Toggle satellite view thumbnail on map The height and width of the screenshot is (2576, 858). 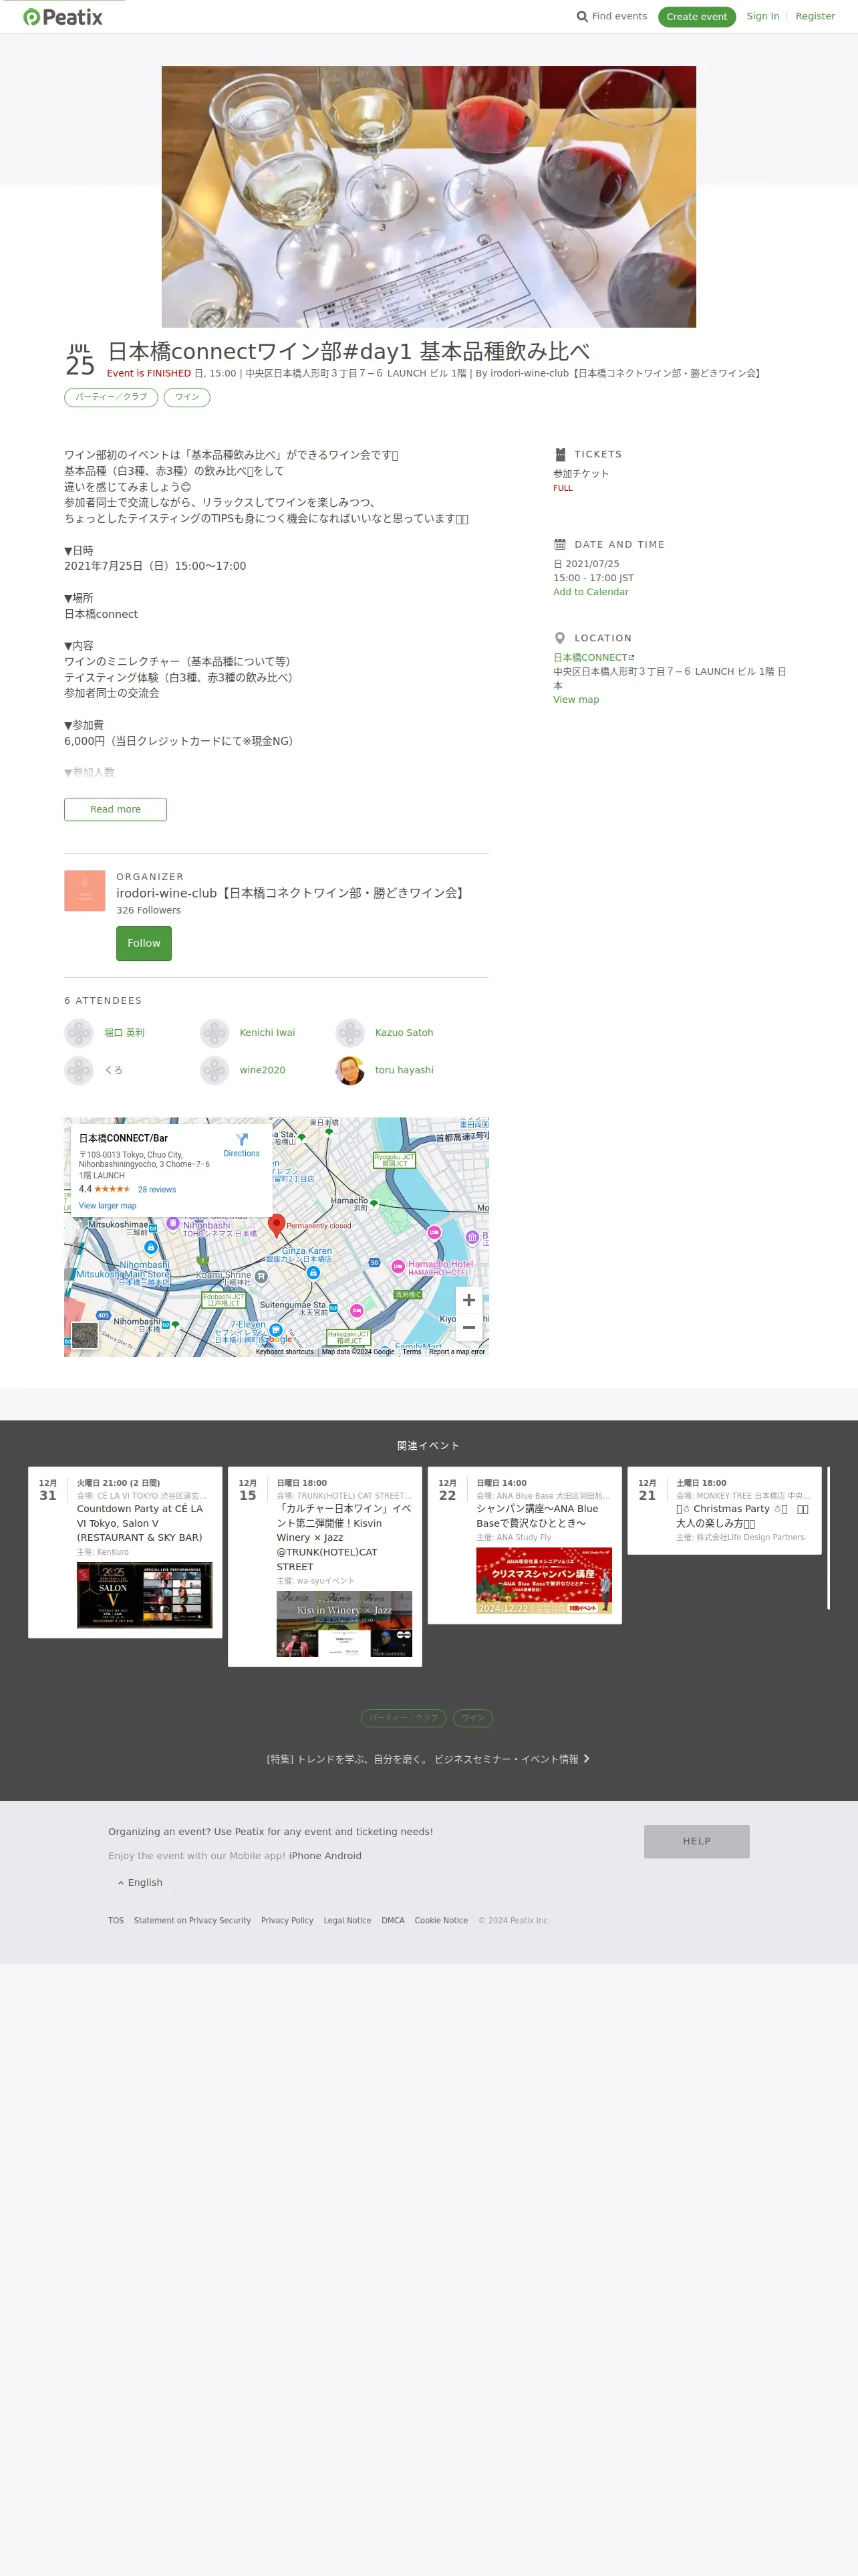[85, 1334]
